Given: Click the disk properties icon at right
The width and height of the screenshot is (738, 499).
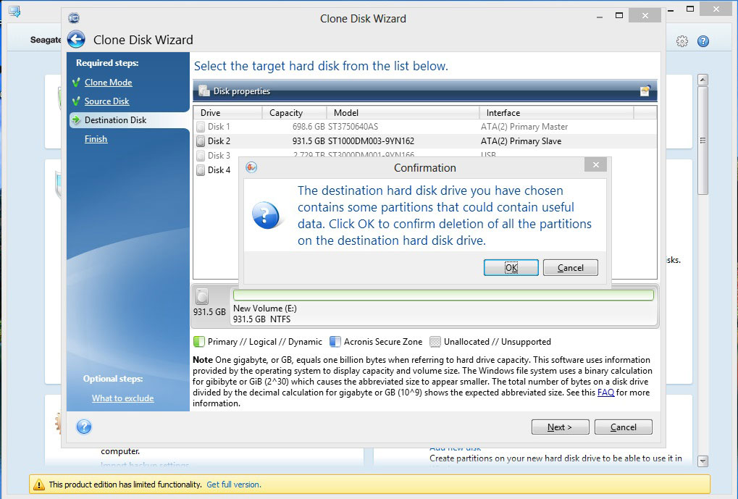Looking at the screenshot, I should pos(645,91).
